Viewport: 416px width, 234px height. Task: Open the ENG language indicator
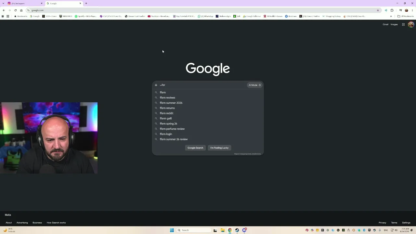coord(386,230)
